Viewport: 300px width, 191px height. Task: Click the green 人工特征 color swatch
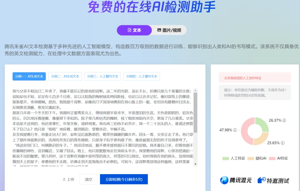point(226,158)
